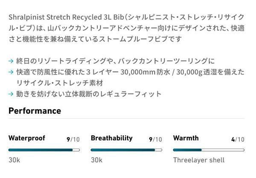Click the arrow icon before 快適で防風性に優れた

tap(11, 72)
